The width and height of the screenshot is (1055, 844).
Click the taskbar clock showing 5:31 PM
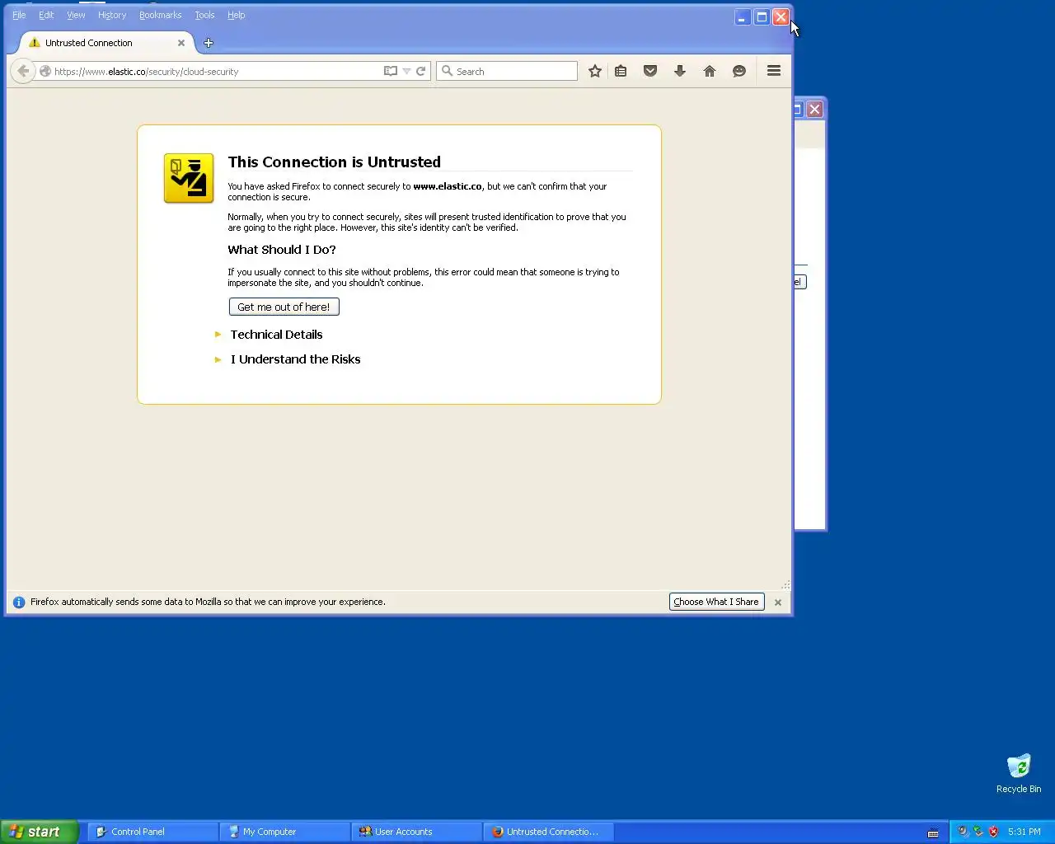[1025, 832]
